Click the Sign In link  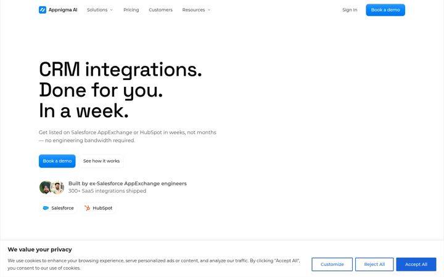[x=350, y=10]
